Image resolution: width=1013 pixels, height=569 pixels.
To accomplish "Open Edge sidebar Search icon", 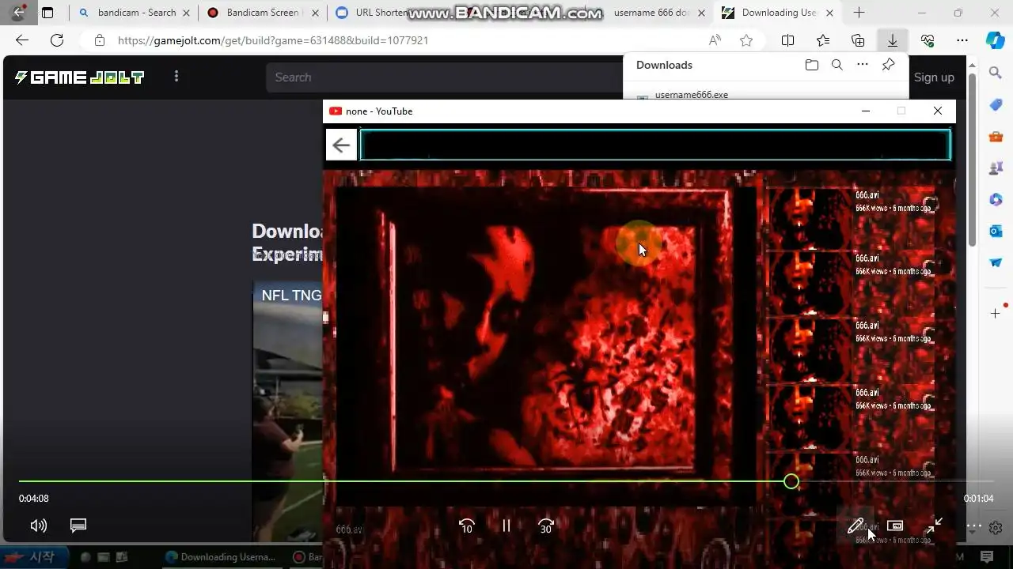I will pos(996,73).
